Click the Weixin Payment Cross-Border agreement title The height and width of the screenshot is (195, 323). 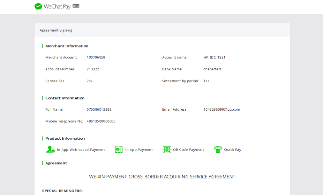click(162, 177)
